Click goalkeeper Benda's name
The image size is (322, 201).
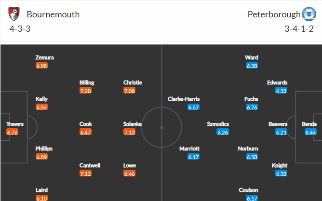[309, 124]
